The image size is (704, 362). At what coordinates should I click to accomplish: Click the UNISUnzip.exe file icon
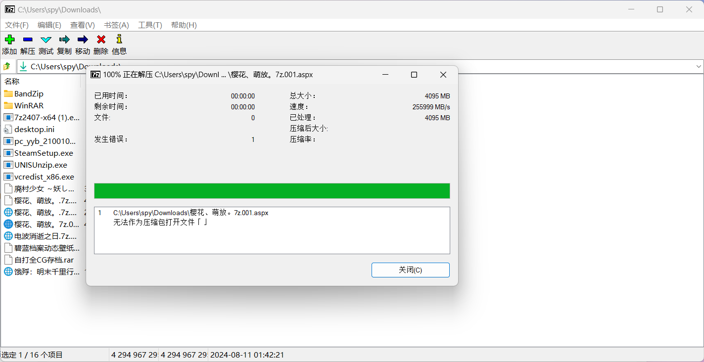[x=8, y=165]
